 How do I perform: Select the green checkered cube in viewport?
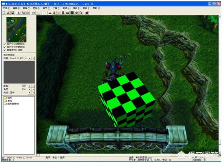coord(126,99)
